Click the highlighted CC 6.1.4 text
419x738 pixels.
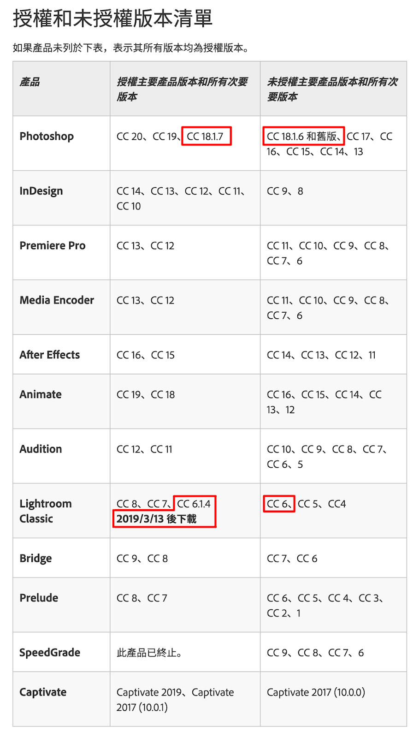point(194,504)
